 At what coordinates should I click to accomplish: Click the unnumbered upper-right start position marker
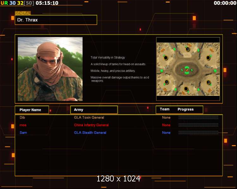point(208,58)
